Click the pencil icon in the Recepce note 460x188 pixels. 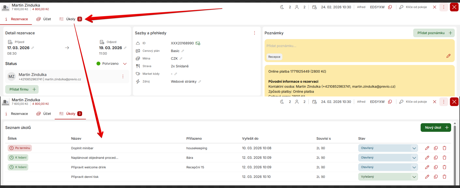pos(448,56)
